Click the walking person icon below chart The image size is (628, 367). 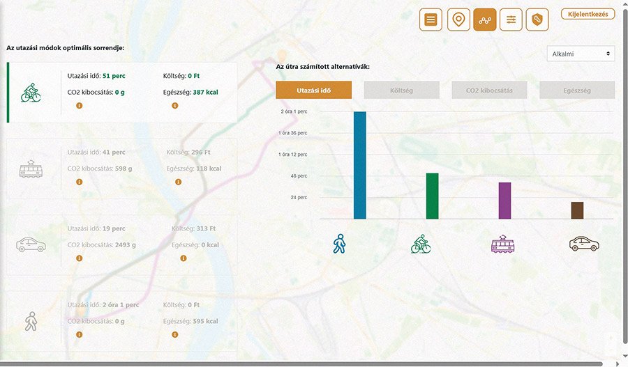(339, 244)
